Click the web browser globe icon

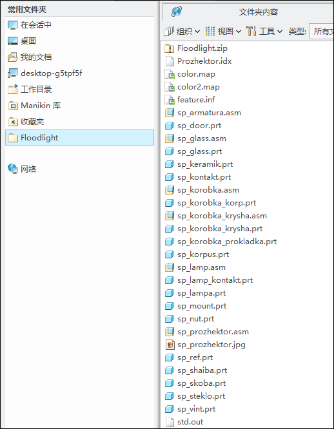[177, 12]
